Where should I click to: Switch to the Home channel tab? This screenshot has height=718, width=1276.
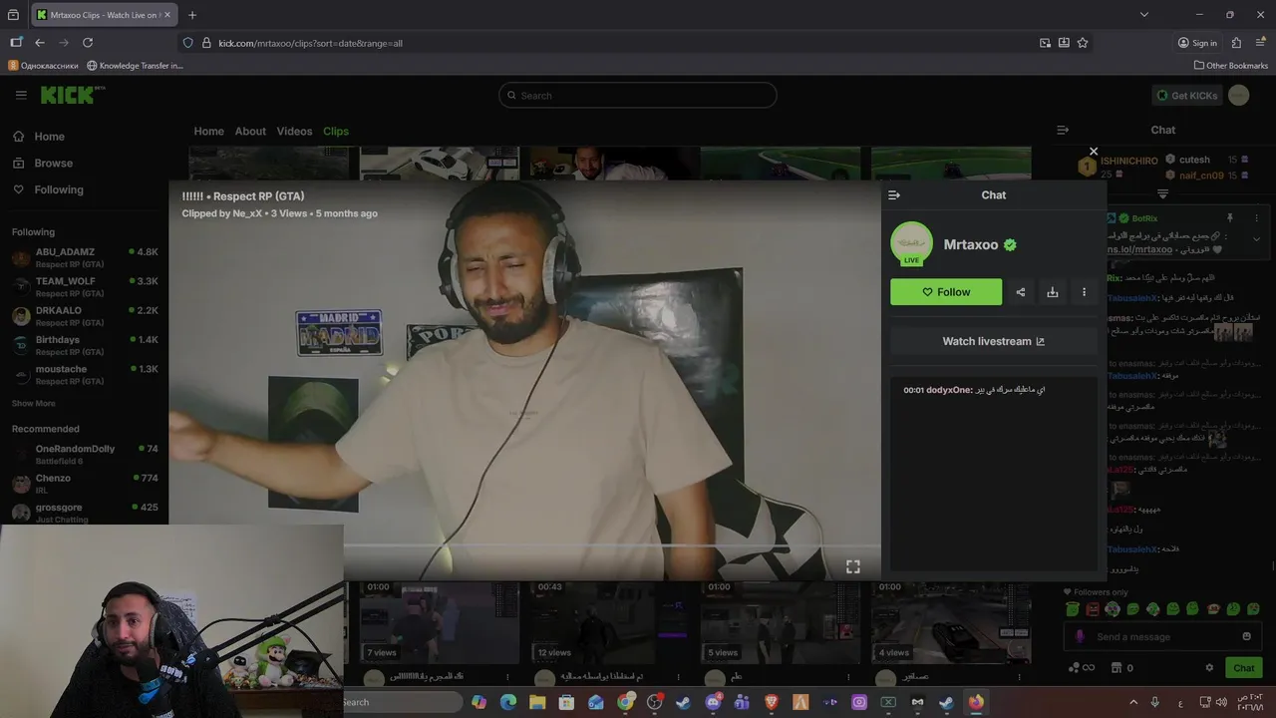[208, 132]
